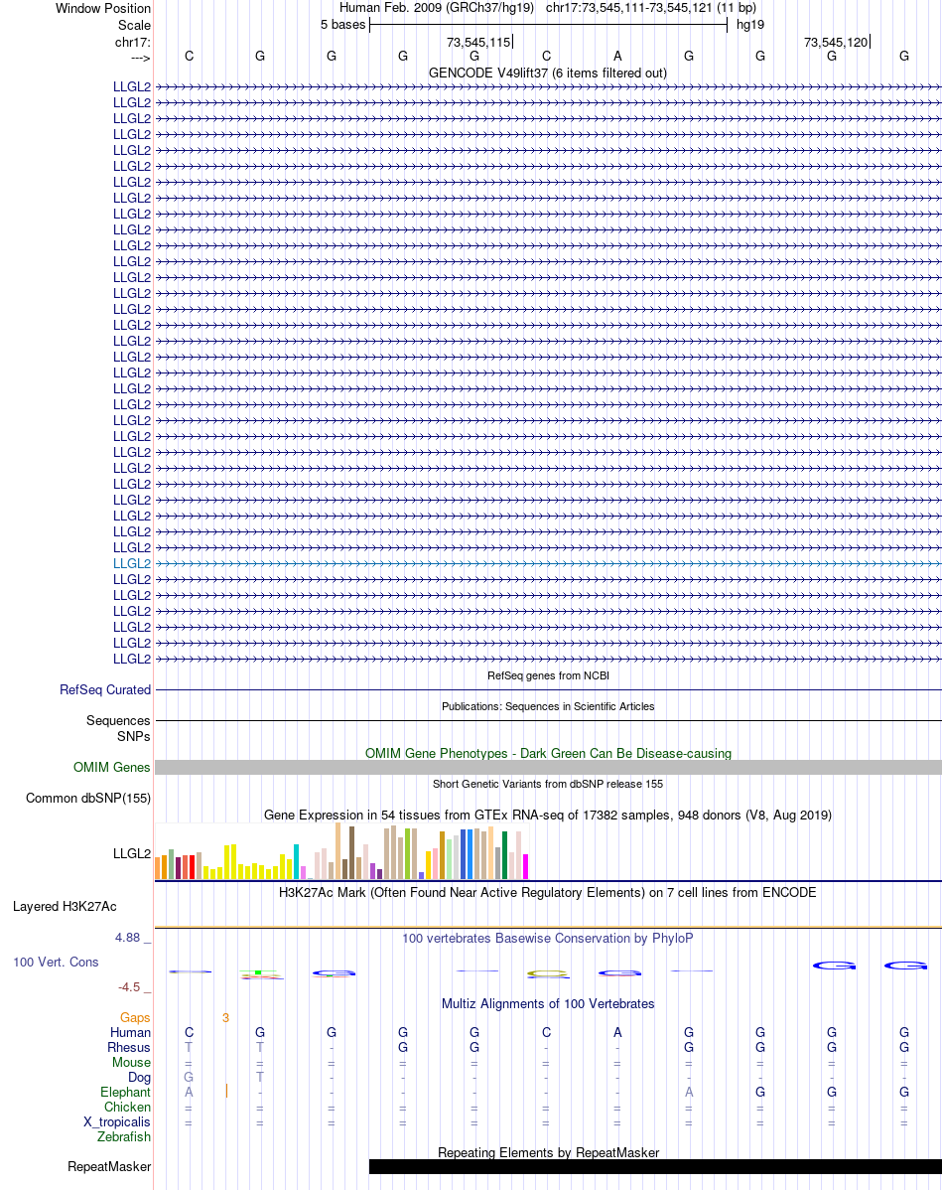Click the 'chr17:73,545,111-73,545,121 (11 bp)' position text
The width and height of the screenshot is (943, 1190).
[651, 8]
